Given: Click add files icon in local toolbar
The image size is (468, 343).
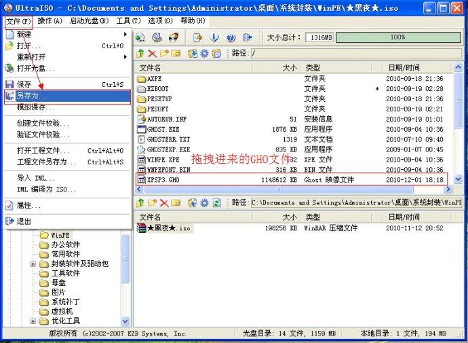Looking at the screenshot, I should (x=193, y=203).
